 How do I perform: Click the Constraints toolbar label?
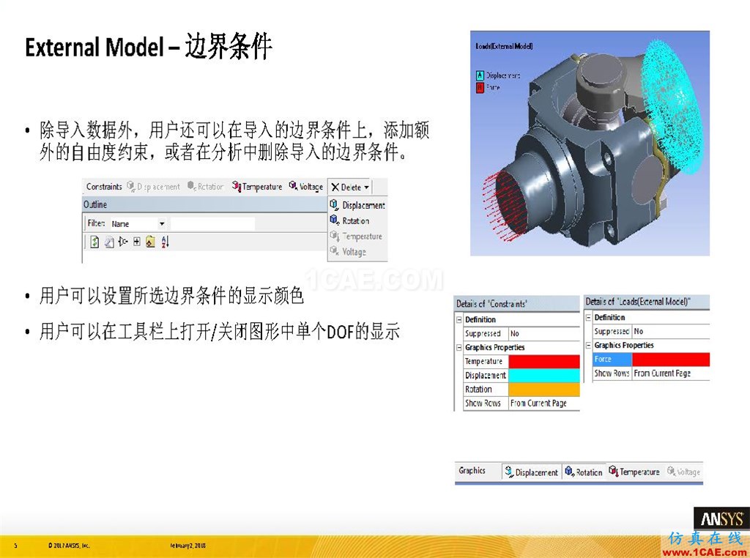(x=104, y=187)
